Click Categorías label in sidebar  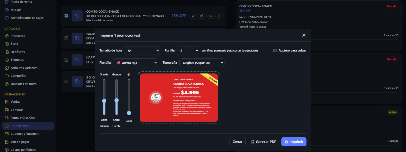coord(18,76)
